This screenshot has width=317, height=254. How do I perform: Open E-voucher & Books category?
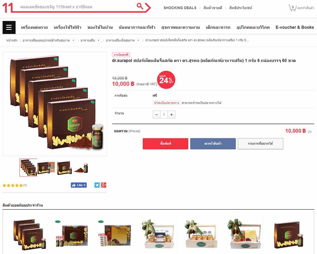(295, 27)
